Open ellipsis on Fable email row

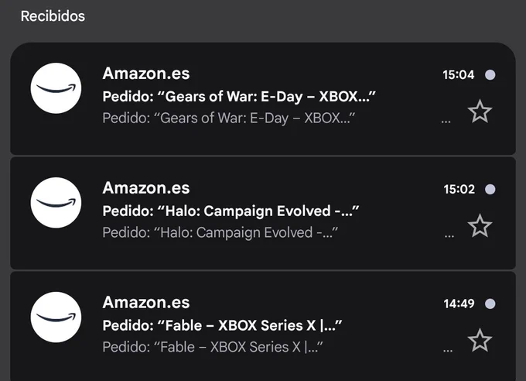[448, 351]
